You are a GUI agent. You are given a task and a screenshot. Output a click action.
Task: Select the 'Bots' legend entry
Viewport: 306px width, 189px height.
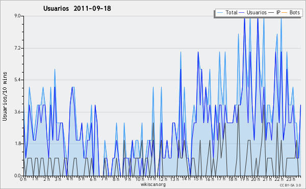pyautogui.click(x=294, y=12)
